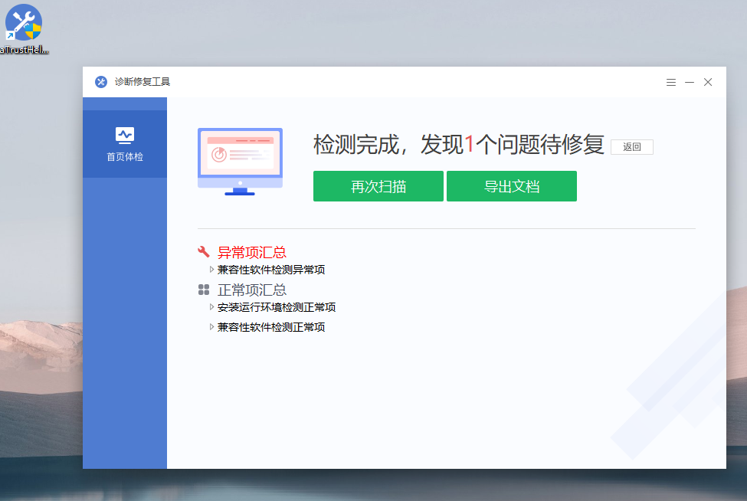This screenshot has width=747, height=501.
Task: Click the 首页体检 monitor icon in sidebar
Action: [125, 136]
